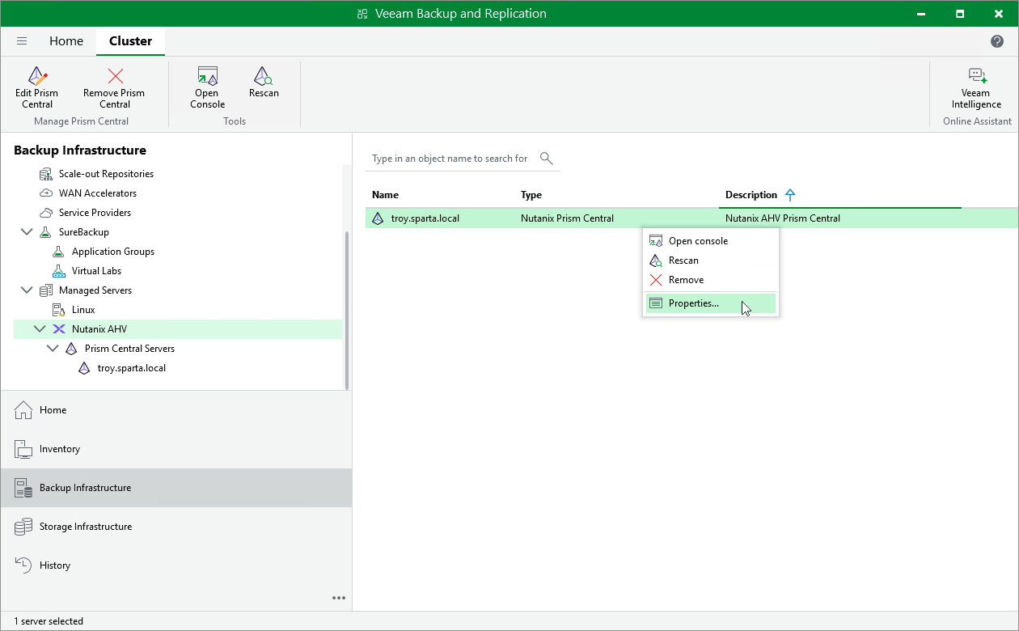
Task: Click Application Groups icon in tree
Action: 59,252
